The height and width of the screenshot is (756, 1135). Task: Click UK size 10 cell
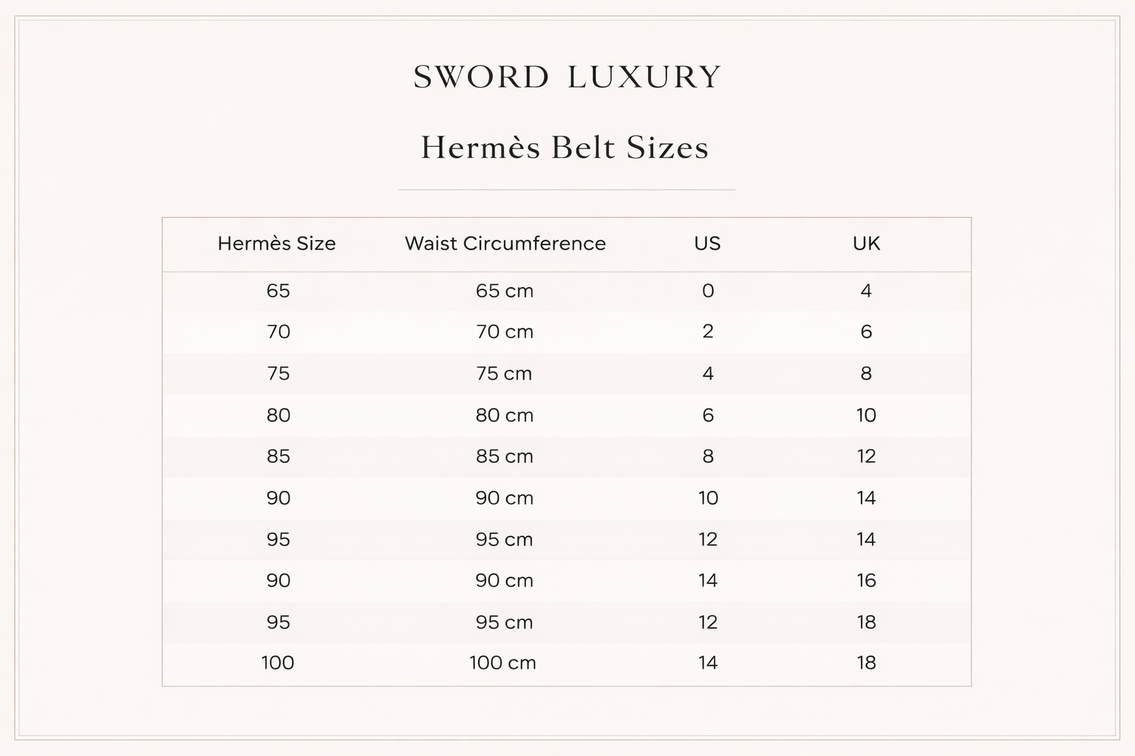click(x=866, y=416)
